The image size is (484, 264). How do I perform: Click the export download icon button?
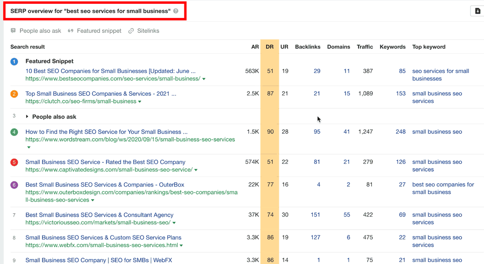(477, 11)
